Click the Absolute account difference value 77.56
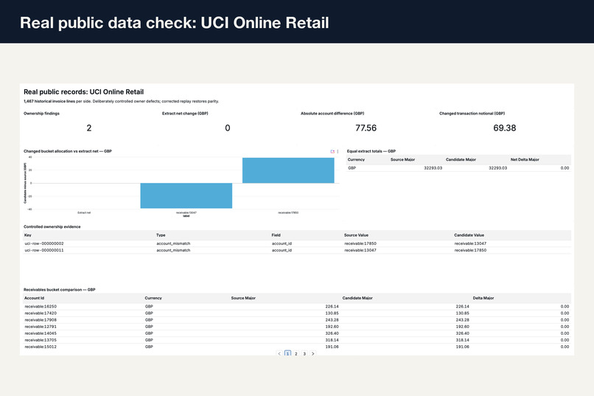594x396 pixels. 366,128
